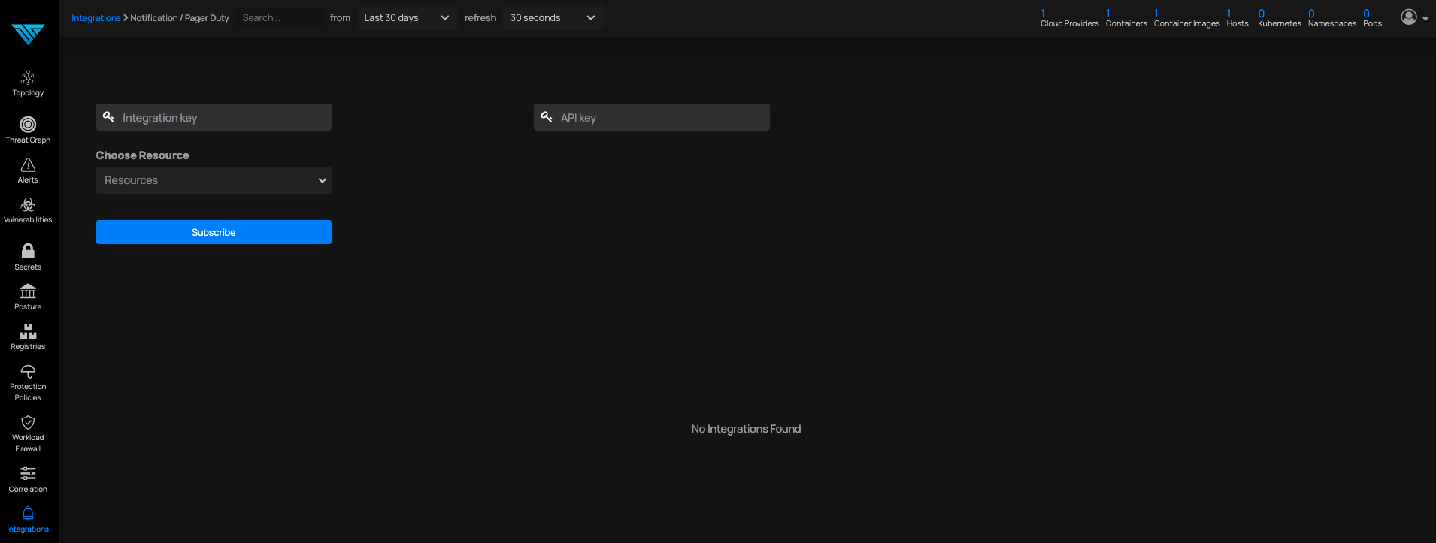Open the Topology view icon
Screen dimensions: 1436x543
(28, 78)
